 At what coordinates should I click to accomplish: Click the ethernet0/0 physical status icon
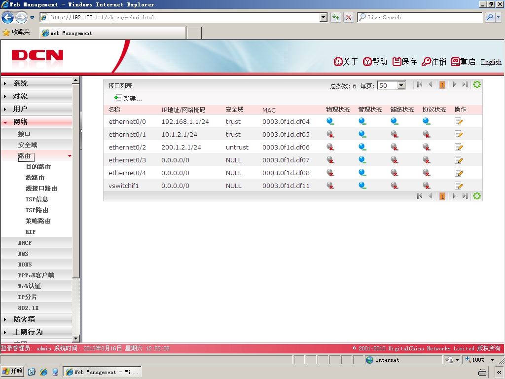pos(330,121)
